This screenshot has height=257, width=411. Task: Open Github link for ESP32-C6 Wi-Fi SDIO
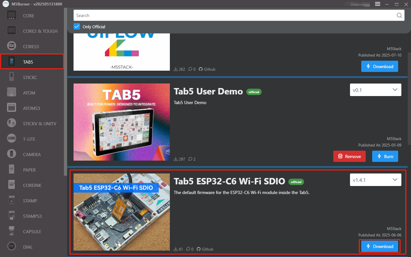point(205,249)
